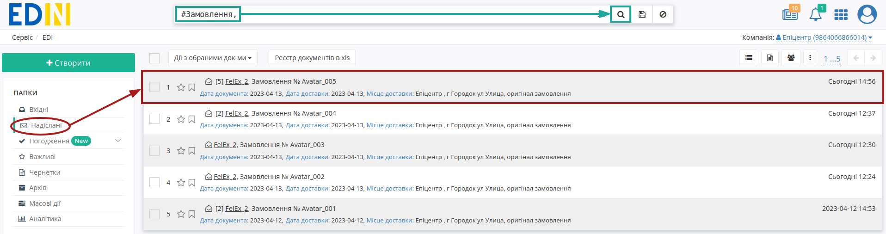Open the news feed icon with badge 10
886x234 pixels.
point(790,14)
